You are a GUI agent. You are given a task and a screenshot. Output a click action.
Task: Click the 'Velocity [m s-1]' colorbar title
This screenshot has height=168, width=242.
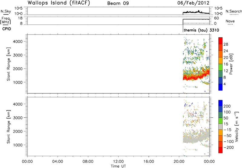click(237, 126)
